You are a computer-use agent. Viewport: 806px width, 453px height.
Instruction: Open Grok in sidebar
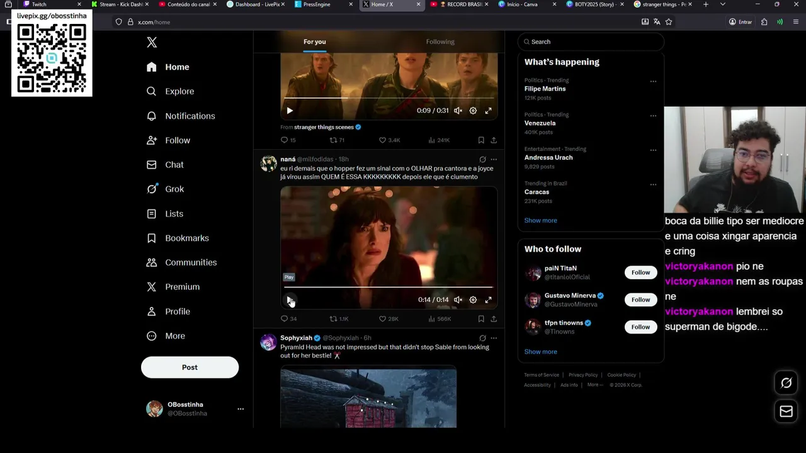click(165, 189)
